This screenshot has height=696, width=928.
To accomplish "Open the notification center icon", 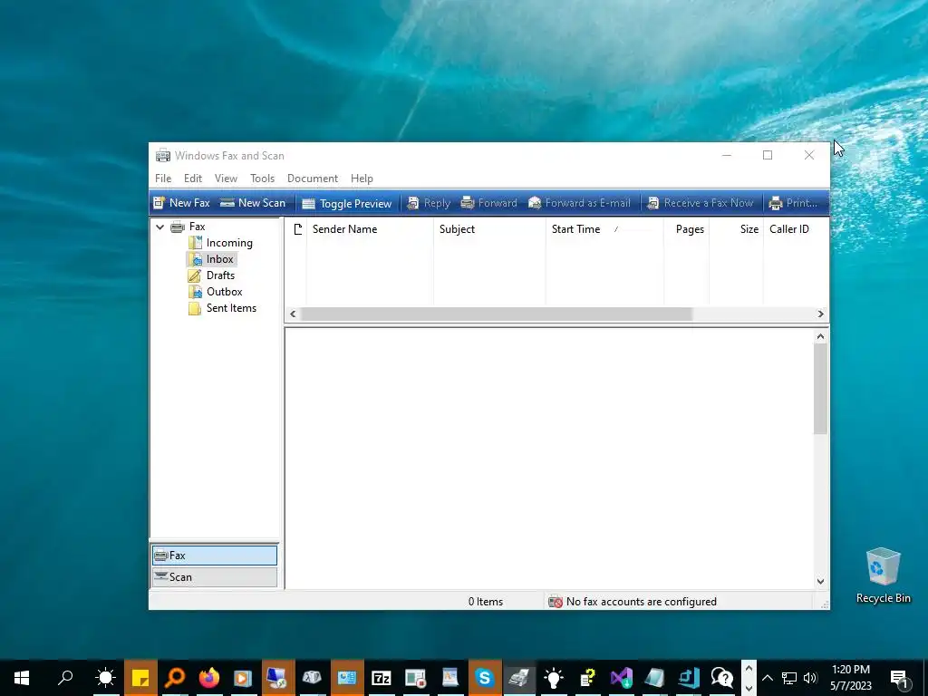I will [899, 678].
